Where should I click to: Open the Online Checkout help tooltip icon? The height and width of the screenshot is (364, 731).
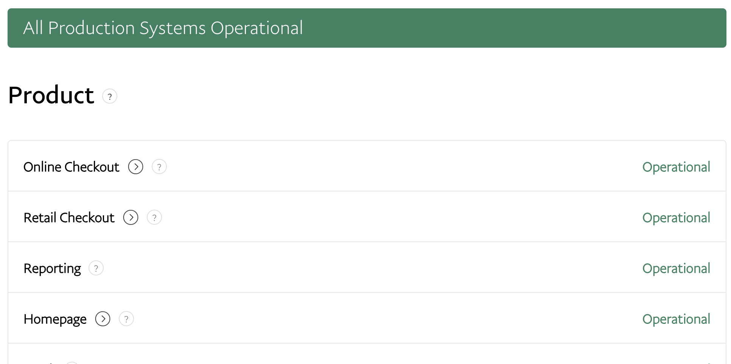159,167
